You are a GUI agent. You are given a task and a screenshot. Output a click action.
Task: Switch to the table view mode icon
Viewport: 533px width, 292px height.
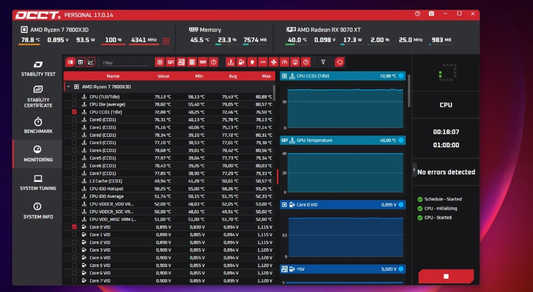pyautogui.click(x=80, y=62)
